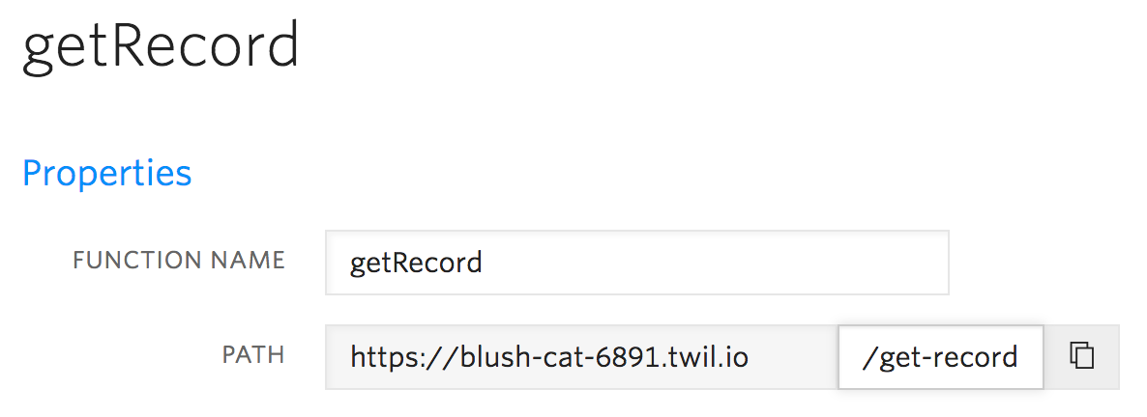This screenshot has width=1147, height=417.
Task: Click the https:// prefix of the path
Action: [x=404, y=357]
